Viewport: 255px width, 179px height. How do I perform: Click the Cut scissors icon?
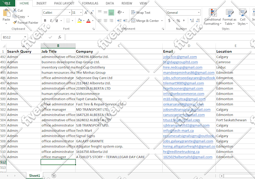[15, 11]
